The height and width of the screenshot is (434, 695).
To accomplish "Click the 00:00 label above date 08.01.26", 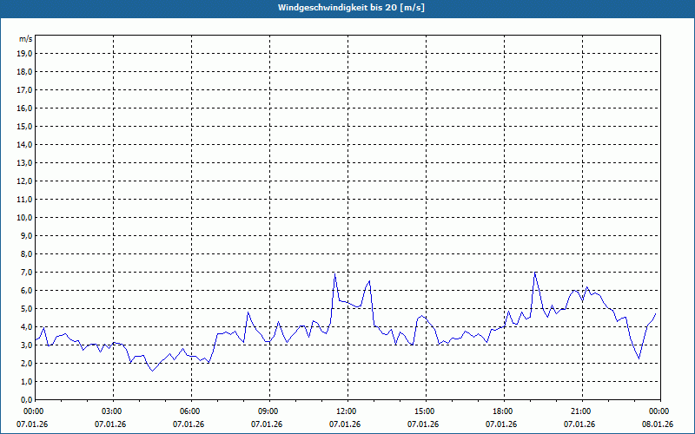I will click(x=659, y=411).
